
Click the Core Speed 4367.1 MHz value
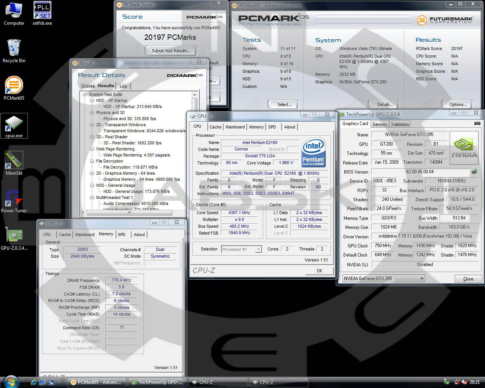click(x=239, y=213)
